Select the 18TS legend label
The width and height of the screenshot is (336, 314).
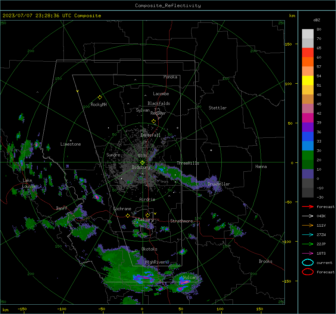click(321, 254)
